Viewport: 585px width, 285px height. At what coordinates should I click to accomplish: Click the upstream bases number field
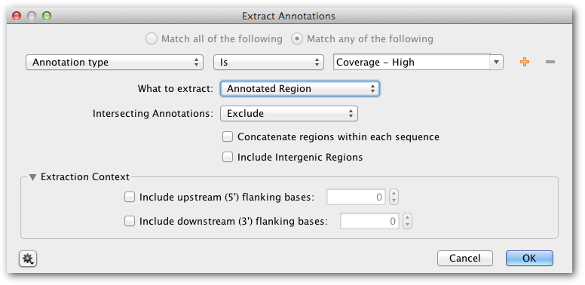click(357, 198)
